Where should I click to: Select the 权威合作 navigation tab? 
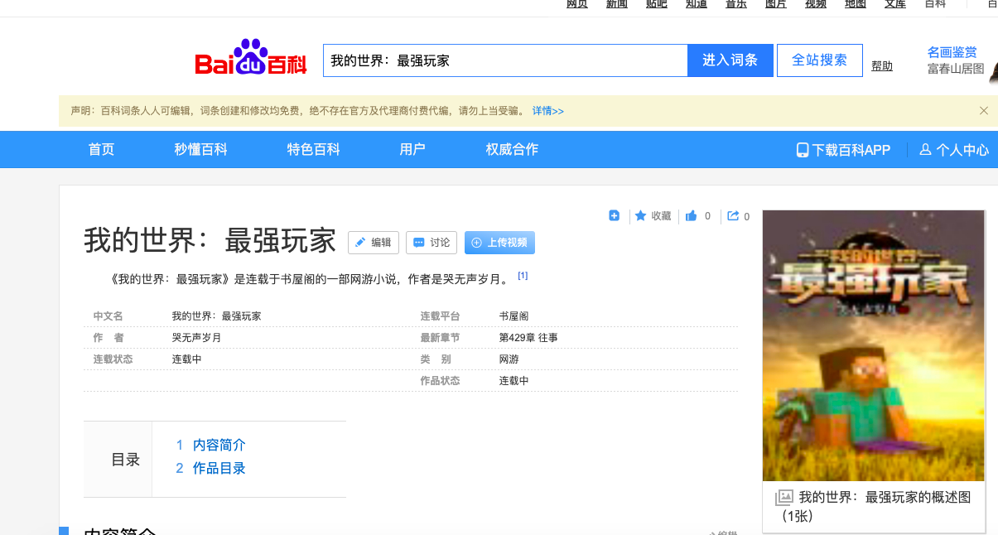pyautogui.click(x=512, y=150)
